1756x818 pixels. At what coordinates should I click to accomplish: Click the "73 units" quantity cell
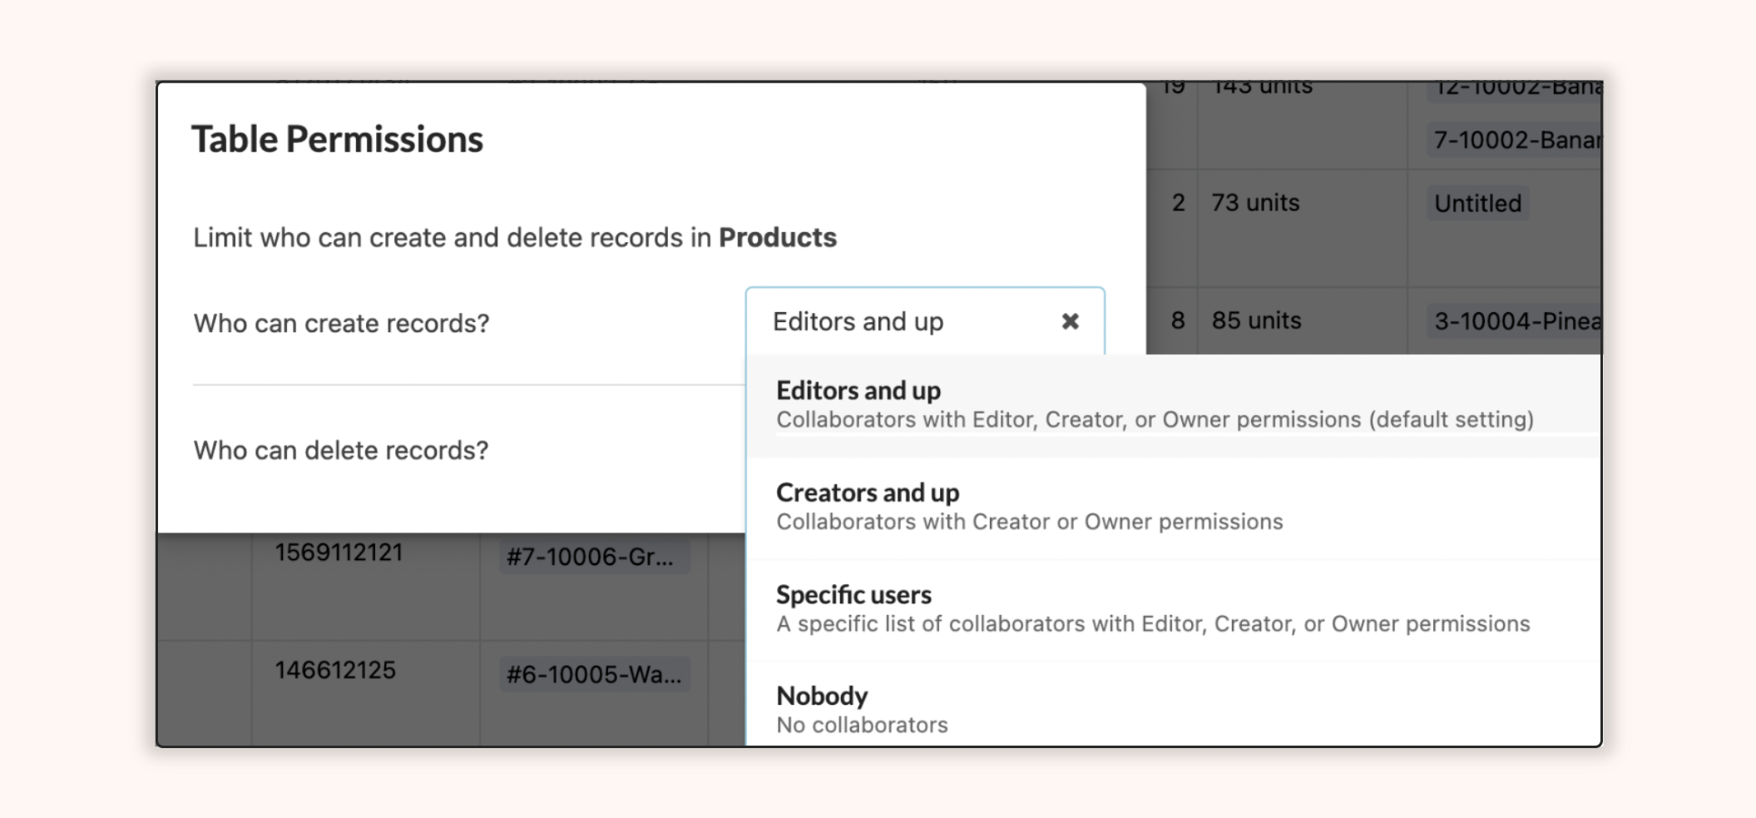click(x=1256, y=203)
